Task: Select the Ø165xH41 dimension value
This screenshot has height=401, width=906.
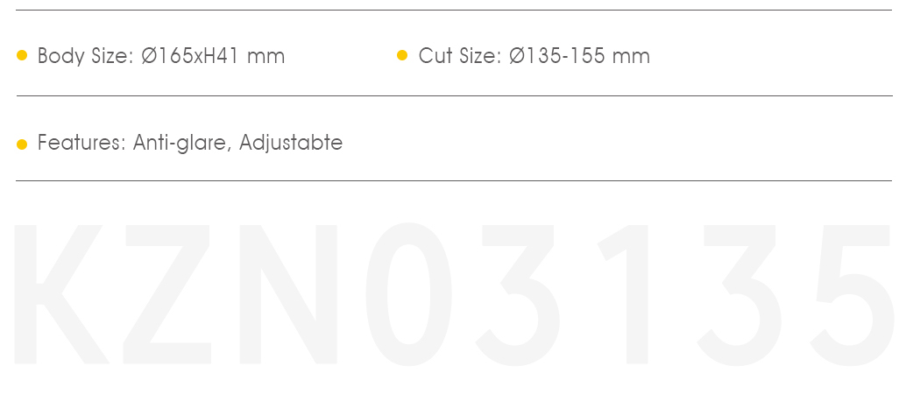Action: pos(191,56)
